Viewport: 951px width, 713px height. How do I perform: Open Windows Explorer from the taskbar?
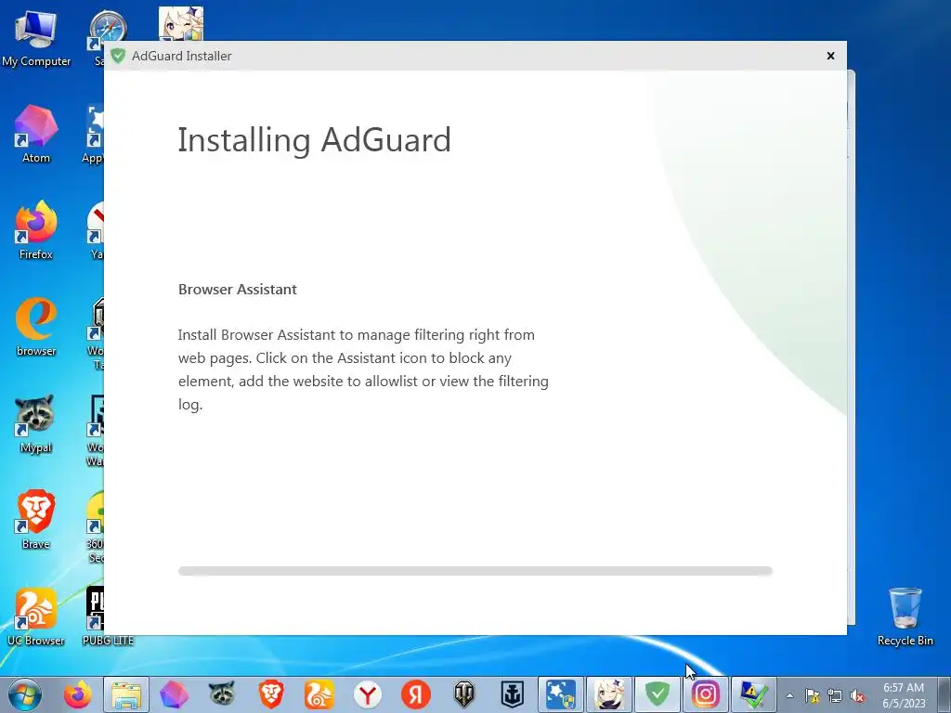pos(126,694)
